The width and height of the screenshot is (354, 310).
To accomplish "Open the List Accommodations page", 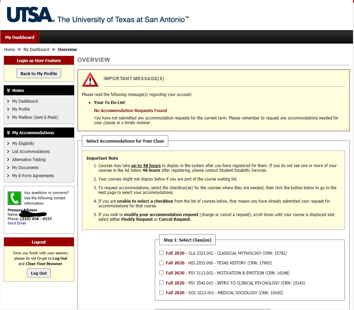I will [31, 151].
